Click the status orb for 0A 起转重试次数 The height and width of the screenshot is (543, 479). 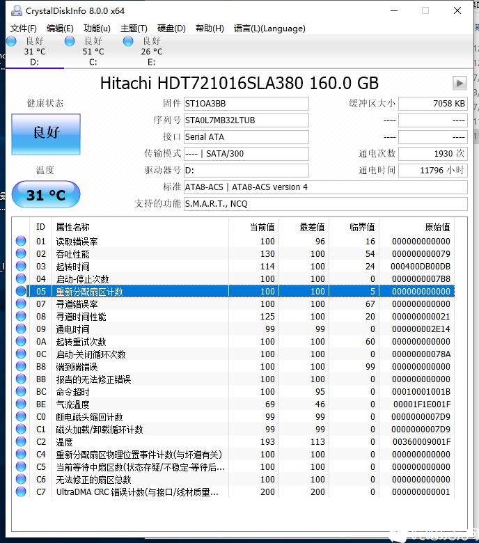pos(21,340)
